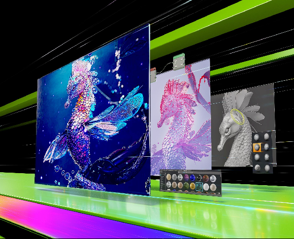Click the green-header node in graph
Viewport: 294px width, 239px height.
click(x=179, y=61)
